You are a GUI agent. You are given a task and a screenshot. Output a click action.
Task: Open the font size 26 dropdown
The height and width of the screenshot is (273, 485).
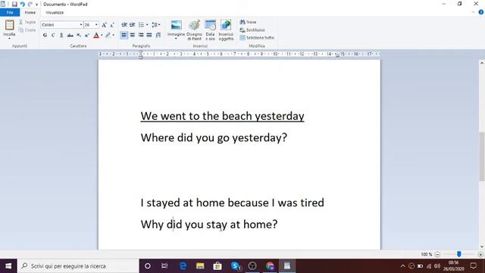pyautogui.click(x=96, y=25)
